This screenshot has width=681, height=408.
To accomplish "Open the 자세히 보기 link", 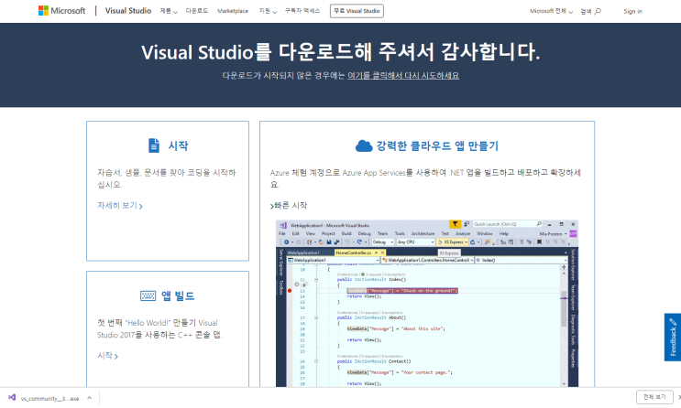I will click(120, 206).
